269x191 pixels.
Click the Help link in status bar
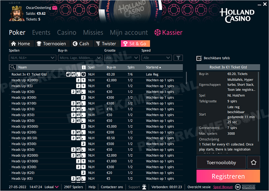click(x=92, y=187)
